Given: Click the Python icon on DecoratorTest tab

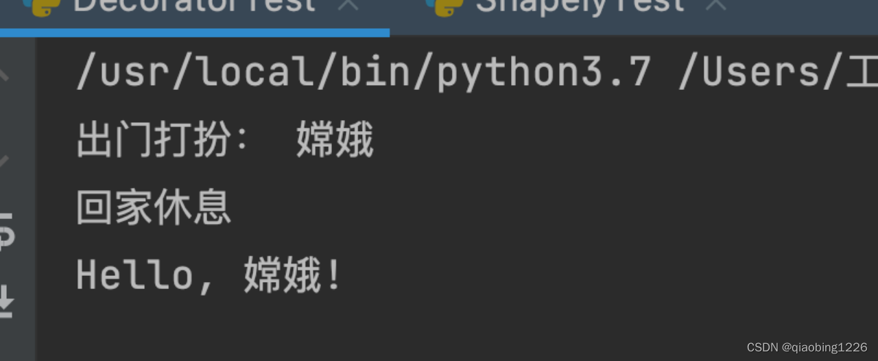Looking at the screenshot, I should pyautogui.click(x=40, y=7).
